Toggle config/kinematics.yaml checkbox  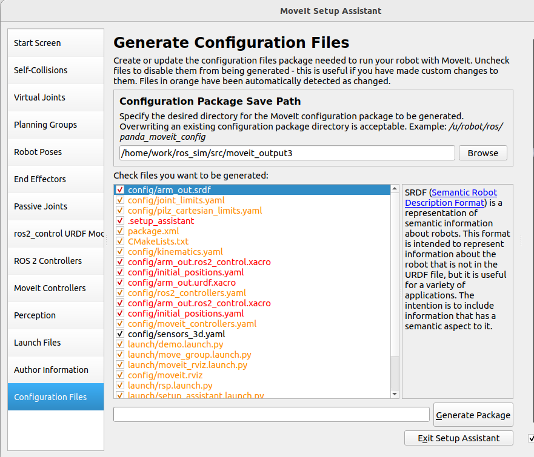[120, 251]
